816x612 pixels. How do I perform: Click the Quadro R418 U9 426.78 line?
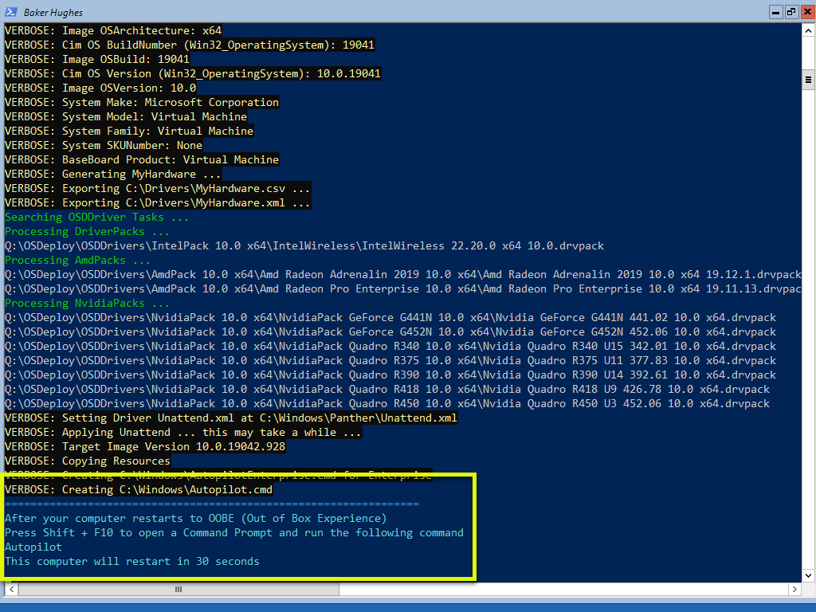coord(387,389)
